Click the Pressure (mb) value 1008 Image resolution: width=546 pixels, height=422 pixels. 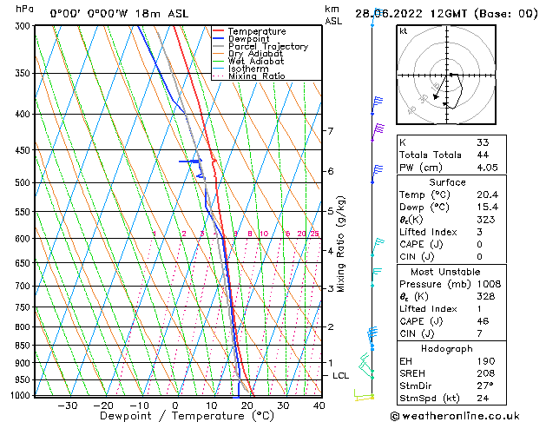[x=489, y=284]
